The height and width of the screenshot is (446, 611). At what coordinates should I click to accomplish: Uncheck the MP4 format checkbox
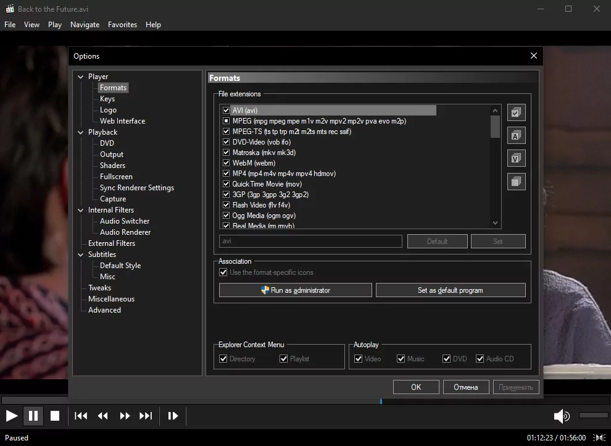coord(226,174)
